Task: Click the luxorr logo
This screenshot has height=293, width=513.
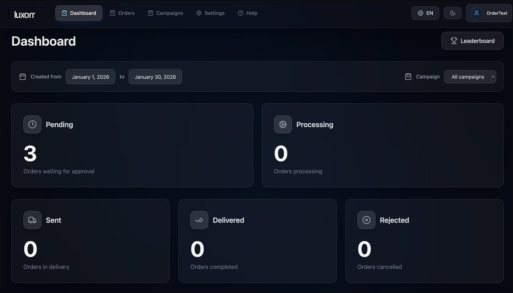Action: pos(25,14)
